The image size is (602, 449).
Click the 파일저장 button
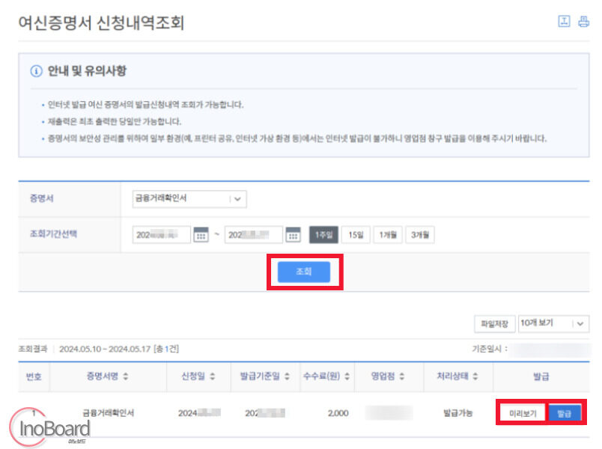coord(494,324)
